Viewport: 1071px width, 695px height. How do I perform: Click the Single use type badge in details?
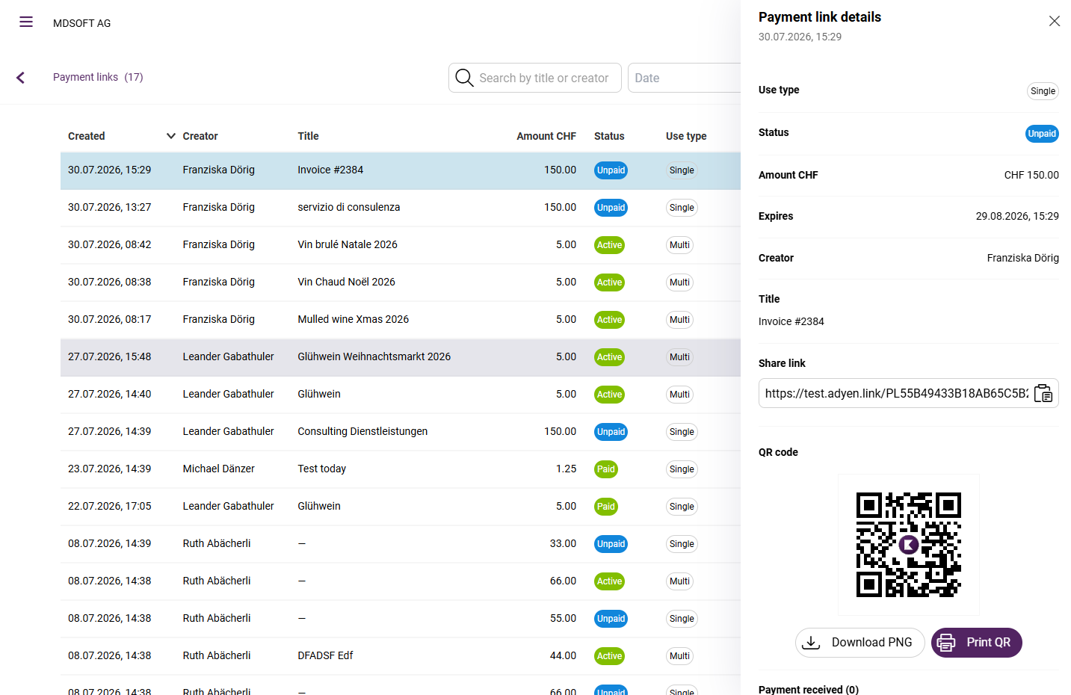pyautogui.click(x=1043, y=91)
